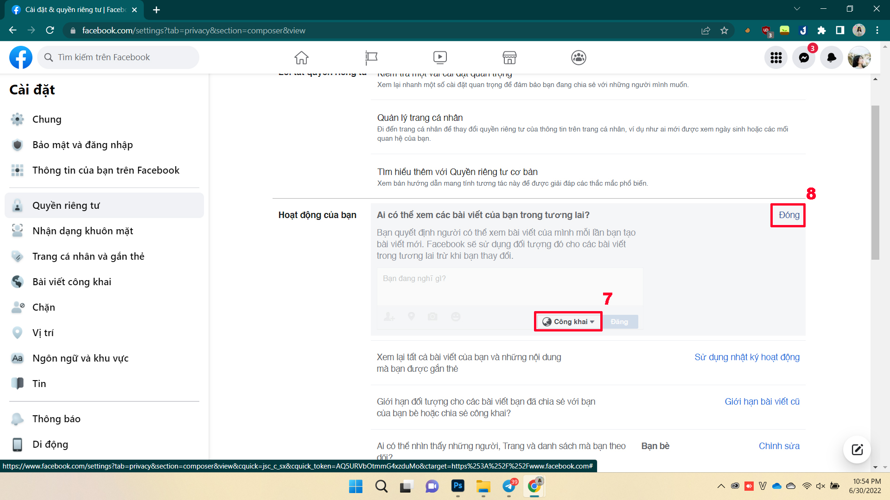The image size is (890, 500).
Task: Close the Cài đặt & quyền riêng tư tab
Action: pyautogui.click(x=134, y=10)
